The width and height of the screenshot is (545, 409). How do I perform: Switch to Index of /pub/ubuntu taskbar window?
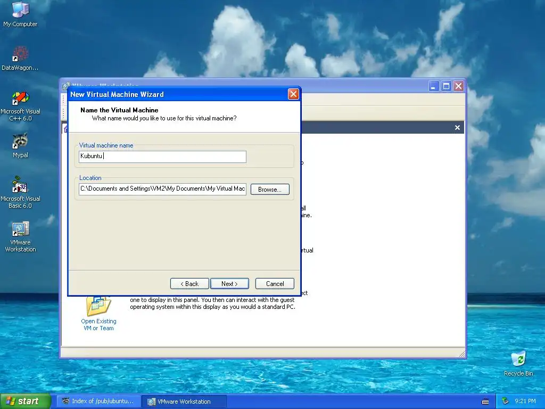[x=98, y=401]
